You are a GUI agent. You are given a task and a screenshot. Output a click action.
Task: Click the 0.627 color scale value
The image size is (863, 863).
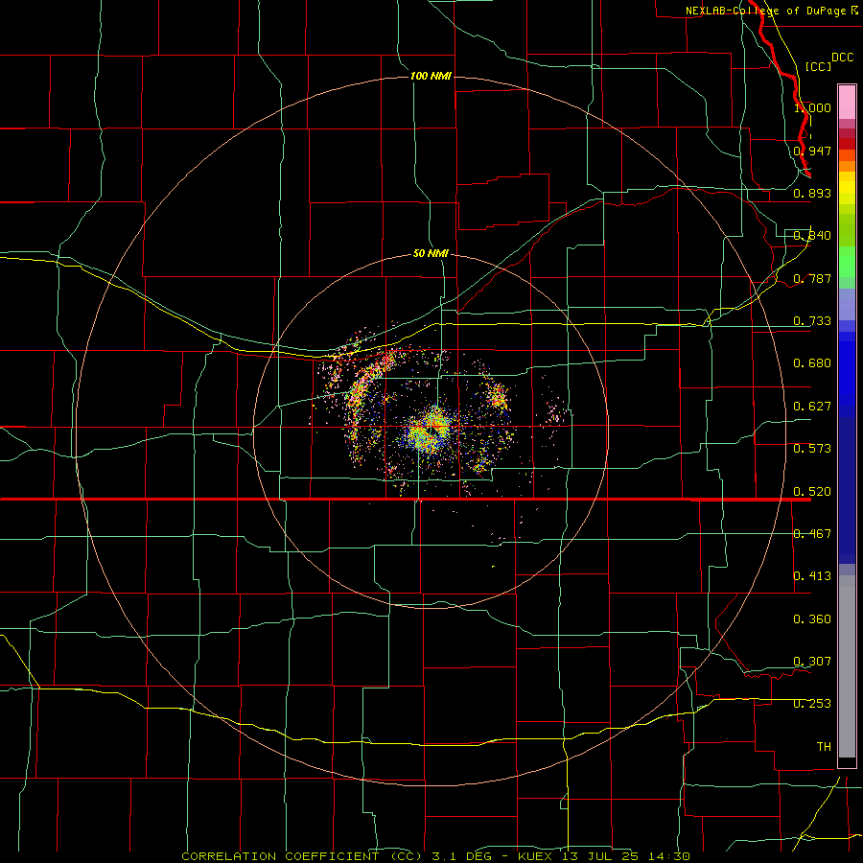point(812,407)
